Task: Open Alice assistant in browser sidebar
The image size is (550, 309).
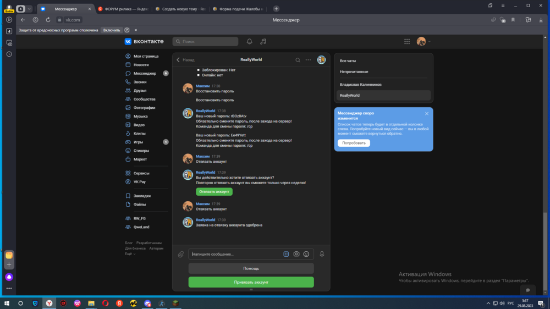Action: pos(9,277)
